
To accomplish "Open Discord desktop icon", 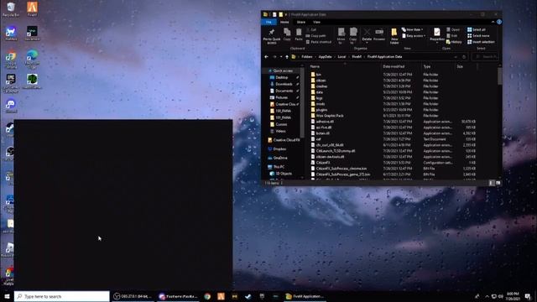I will pyautogui.click(x=11, y=106).
